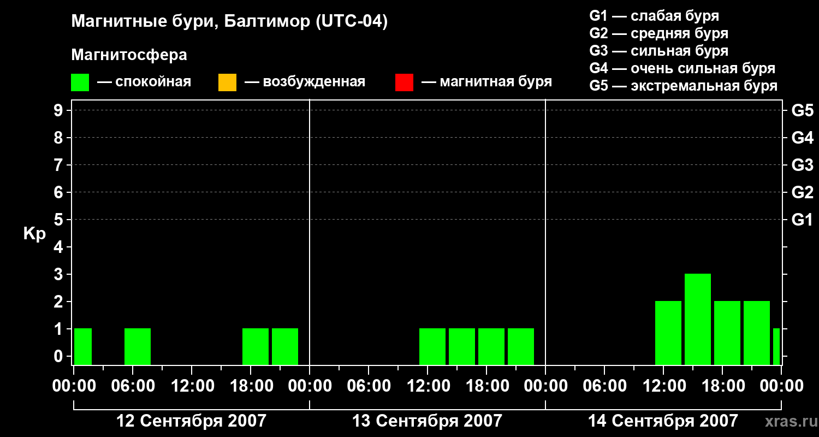Click the value 9 on the Kp axis
The width and height of the screenshot is (819, 437).
tap(60, 110)
